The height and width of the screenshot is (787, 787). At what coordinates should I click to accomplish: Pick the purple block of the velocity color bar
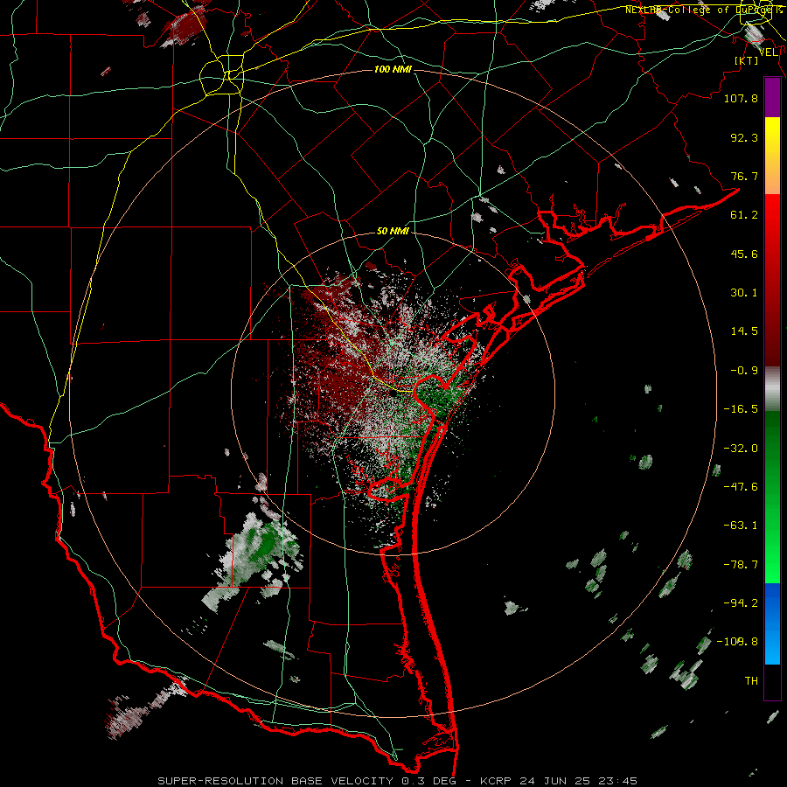point(772,98)
